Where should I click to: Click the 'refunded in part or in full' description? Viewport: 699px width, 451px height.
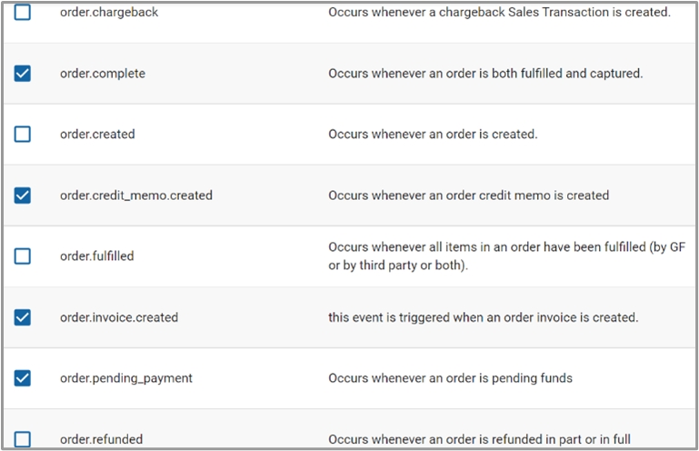(479, 439)
